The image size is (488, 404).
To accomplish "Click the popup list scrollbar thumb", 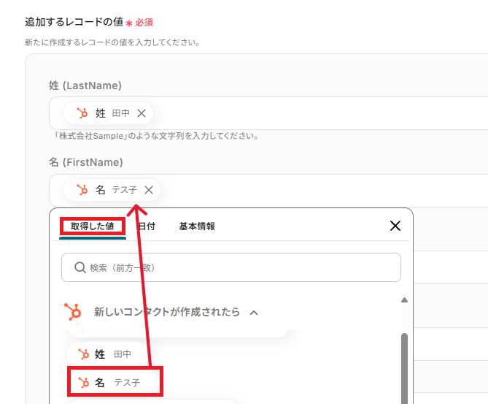I will click(x=404, y=368).
